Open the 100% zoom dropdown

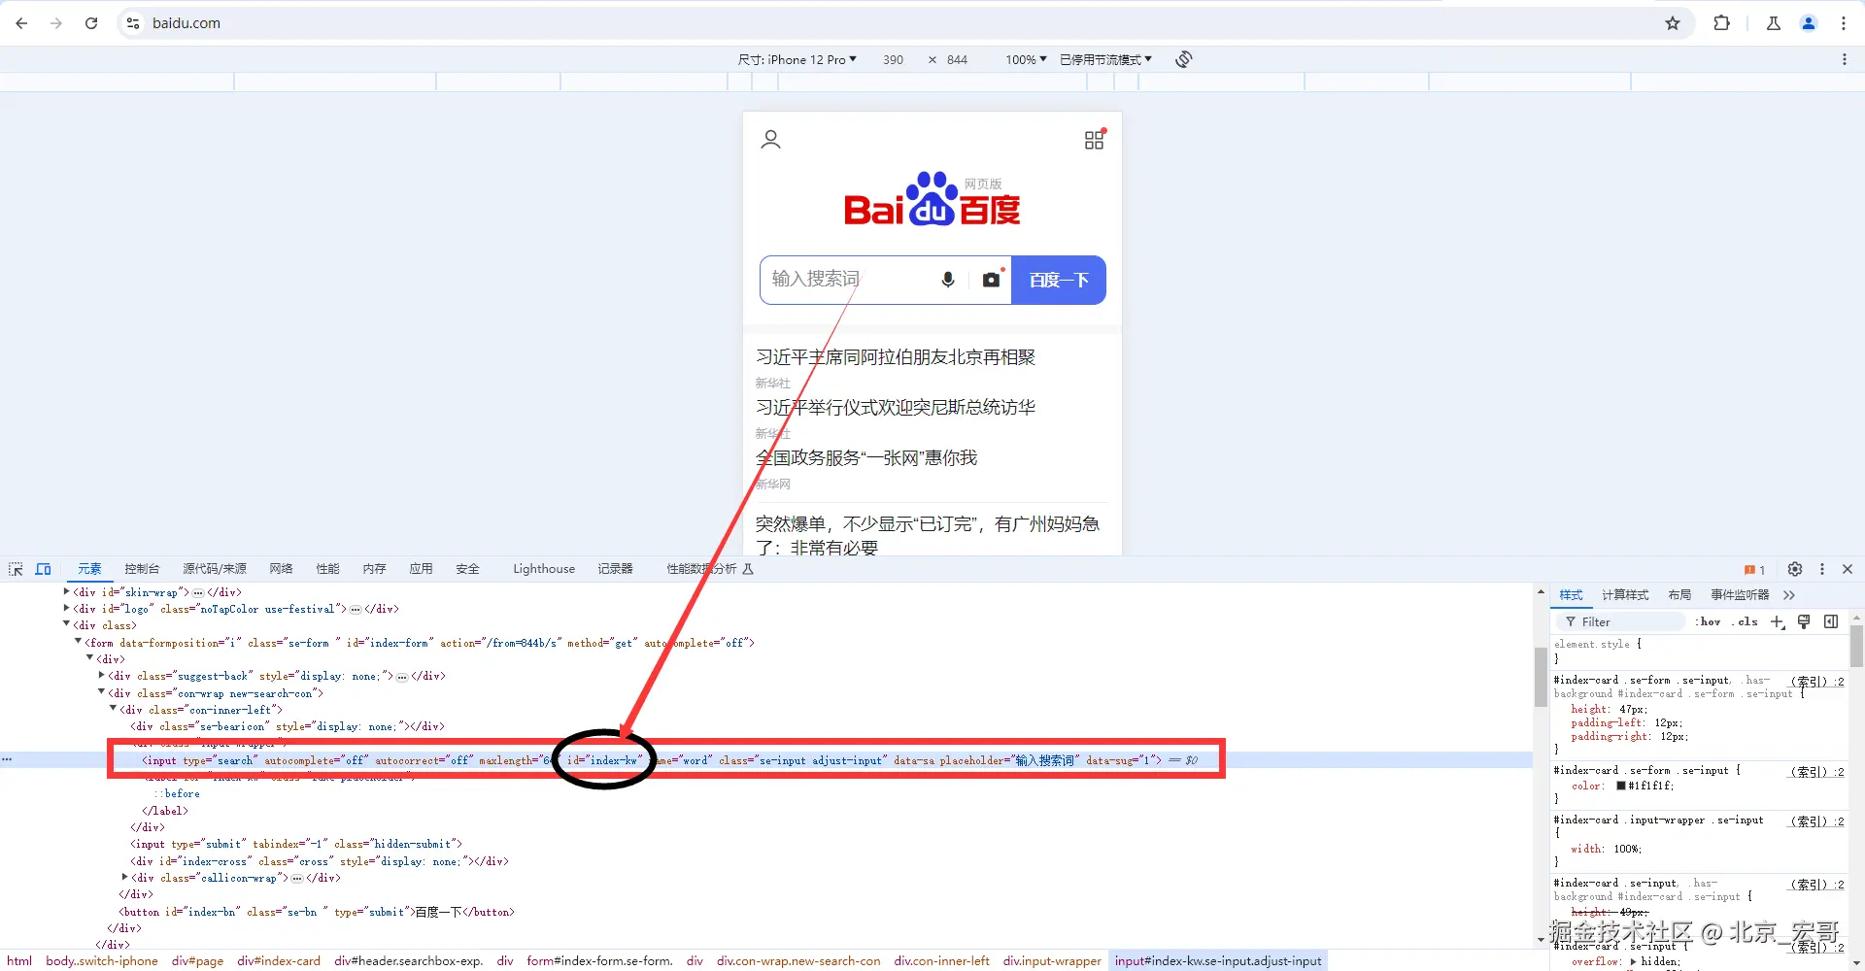pos(1026,59)
